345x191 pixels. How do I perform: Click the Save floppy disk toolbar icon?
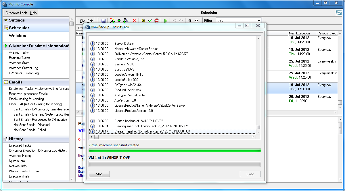[103, 21]
